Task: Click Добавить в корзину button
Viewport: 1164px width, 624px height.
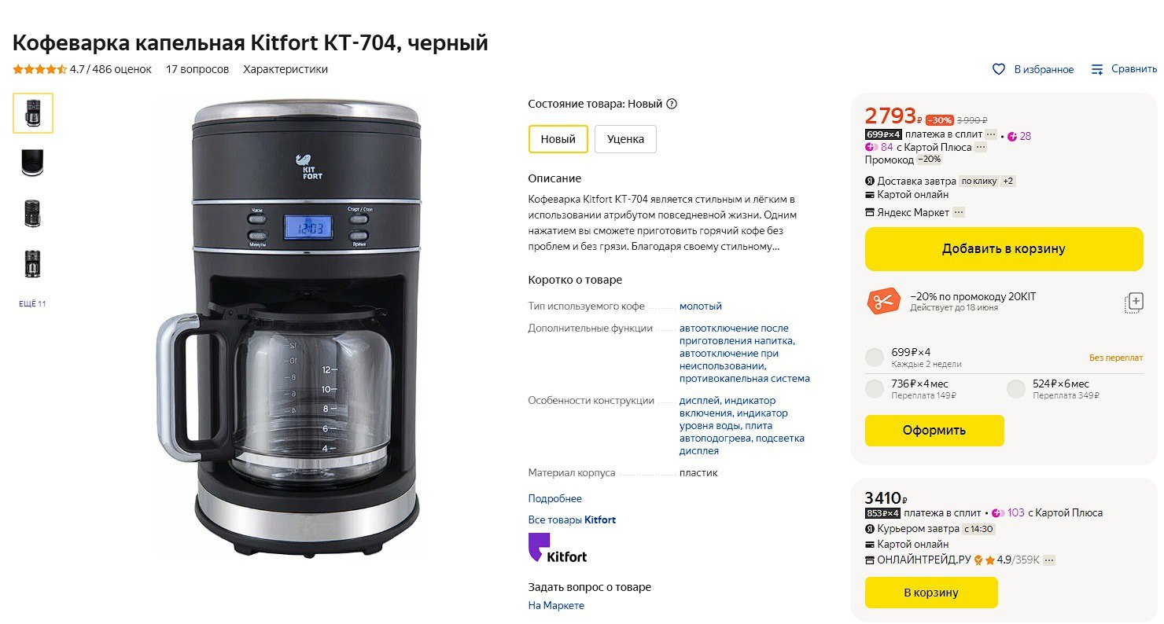Action: [x=1004, y=249]
